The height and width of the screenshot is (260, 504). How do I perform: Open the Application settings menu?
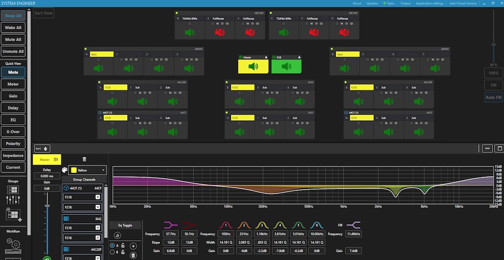click(430, 3)
